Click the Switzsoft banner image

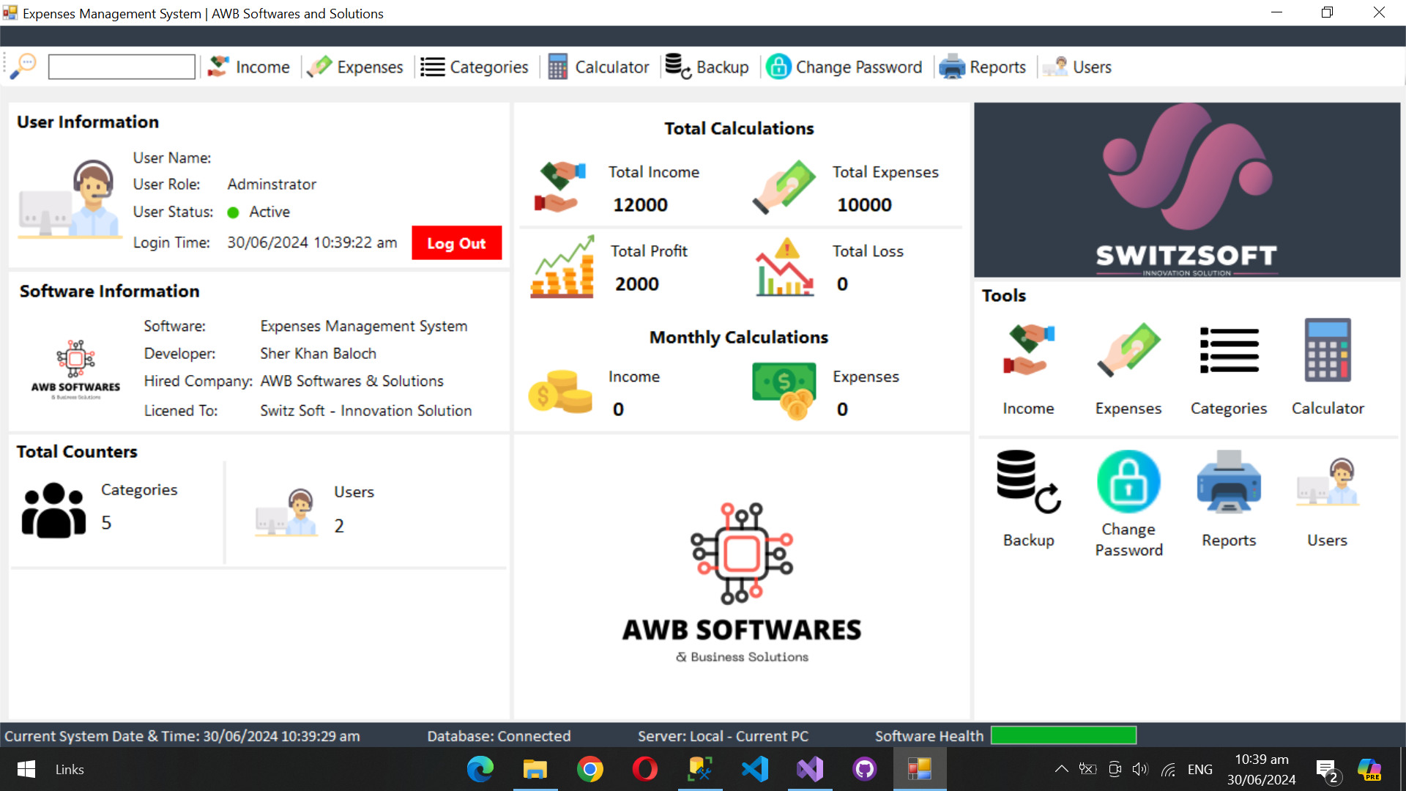pos(1187,190)
